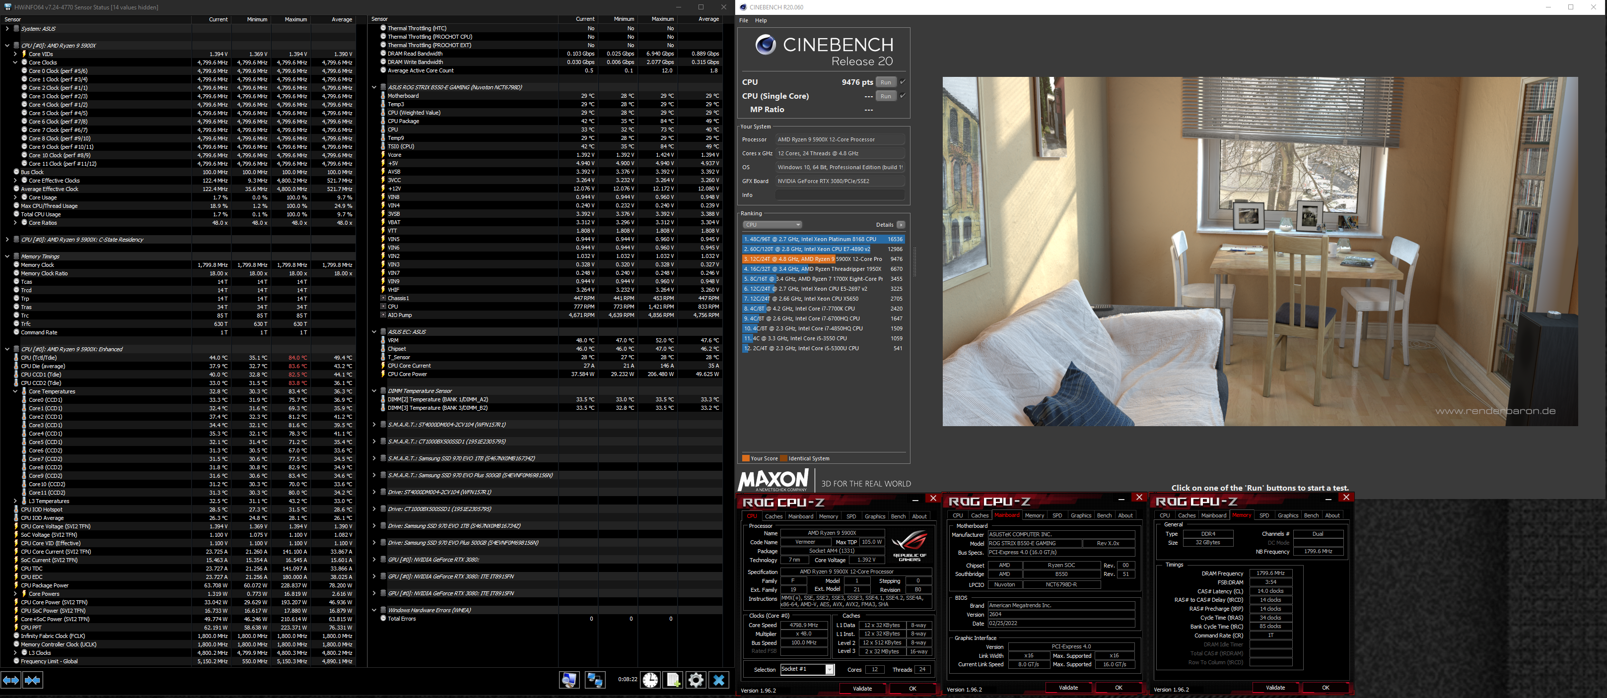Click lightning icon beside CPU Package Power
Image resolution: width=1607 pixels, height=698 pixels.
point(16,585)
